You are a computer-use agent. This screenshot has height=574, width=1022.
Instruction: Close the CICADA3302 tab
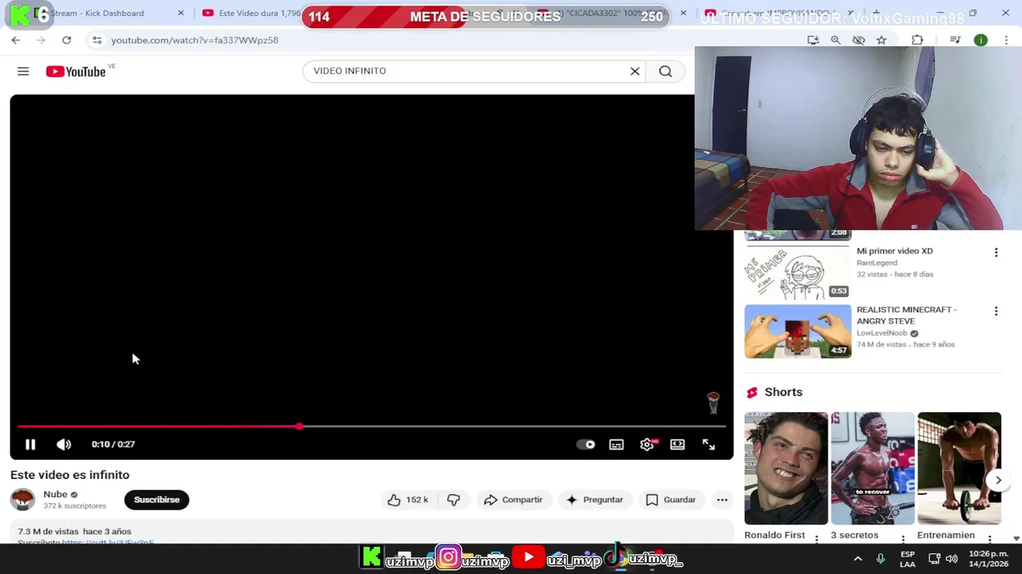[683, 13]
